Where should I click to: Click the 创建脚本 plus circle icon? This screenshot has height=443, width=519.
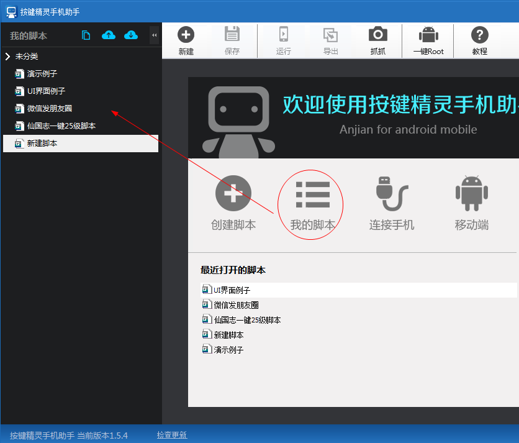pyautogui.click(x=233, y=193)
